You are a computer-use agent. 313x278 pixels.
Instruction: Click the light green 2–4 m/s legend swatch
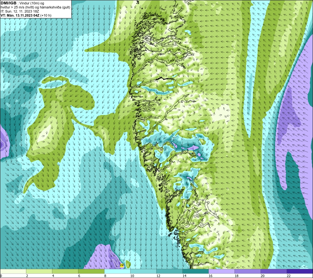click(x=39, y=271)
